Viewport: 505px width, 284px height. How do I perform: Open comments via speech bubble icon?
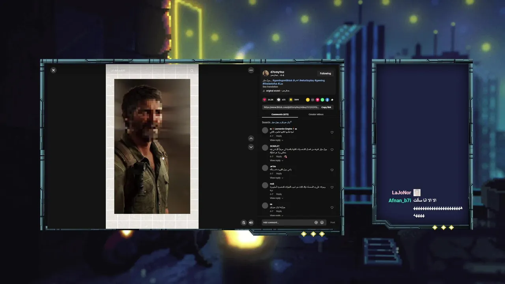pyautogui.click(x=279, y=100)
